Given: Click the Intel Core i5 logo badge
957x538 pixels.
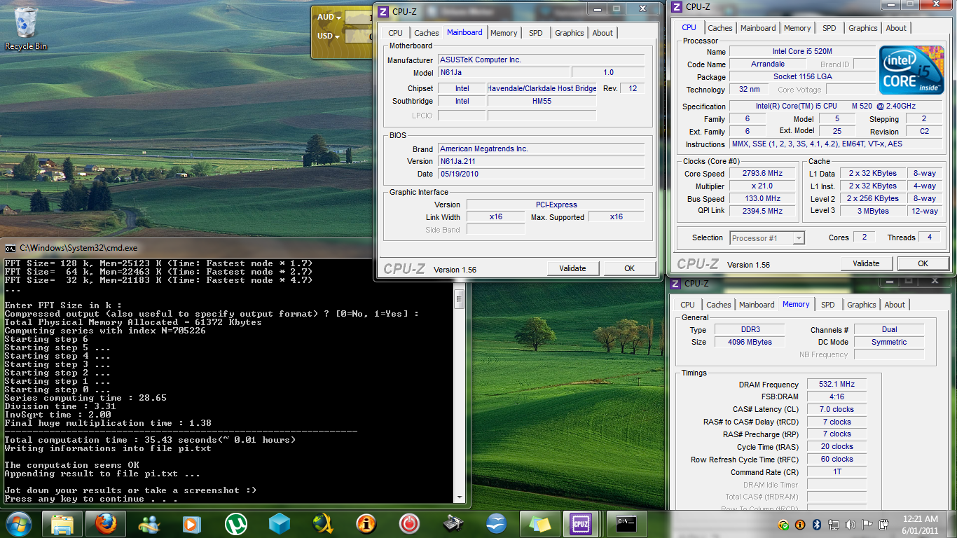Looking at the screenshot, I should point(912,70).
